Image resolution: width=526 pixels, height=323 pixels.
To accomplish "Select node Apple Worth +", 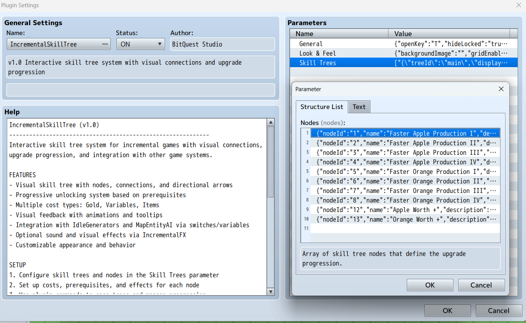I will point(405,210).
